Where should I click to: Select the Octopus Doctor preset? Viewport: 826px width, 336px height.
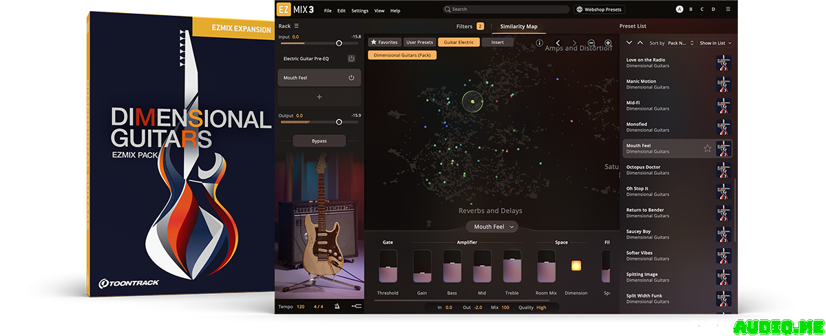pyautogui.click(x=677, y=169)
